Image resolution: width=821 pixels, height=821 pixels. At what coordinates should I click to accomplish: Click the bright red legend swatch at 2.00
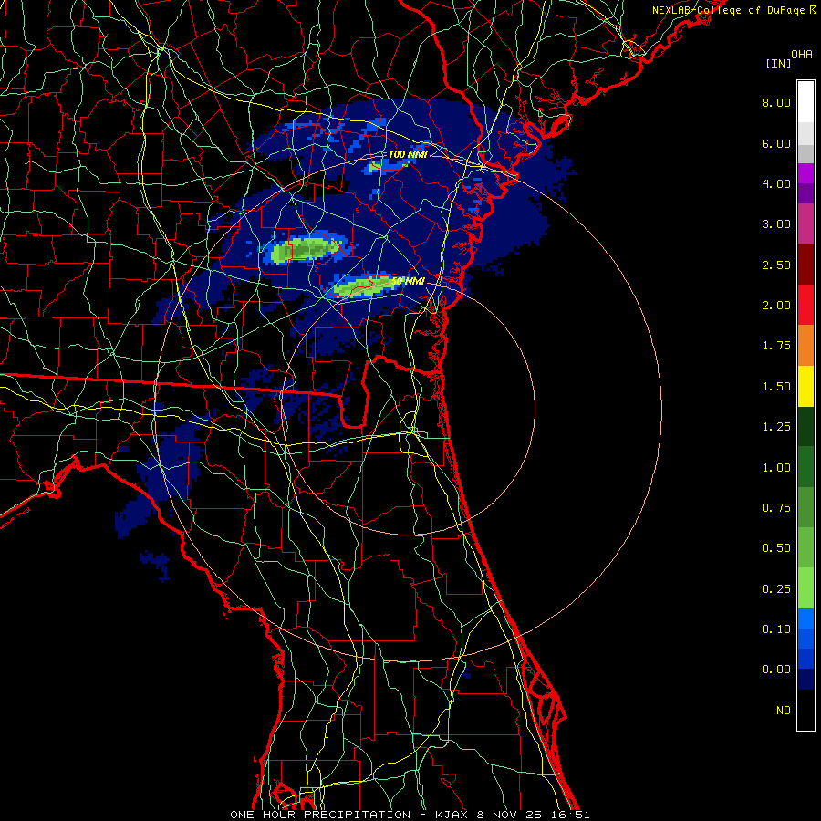click(805, 305)
